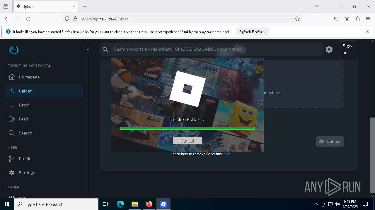This screenshot has height=210, width=375.
Task: Click the Sign in button
Action: coord(348,49)
